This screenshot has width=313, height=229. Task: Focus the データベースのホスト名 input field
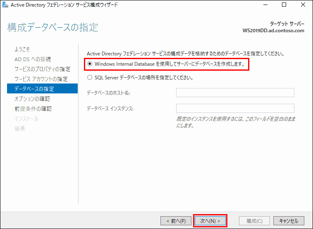coord(235,93)
